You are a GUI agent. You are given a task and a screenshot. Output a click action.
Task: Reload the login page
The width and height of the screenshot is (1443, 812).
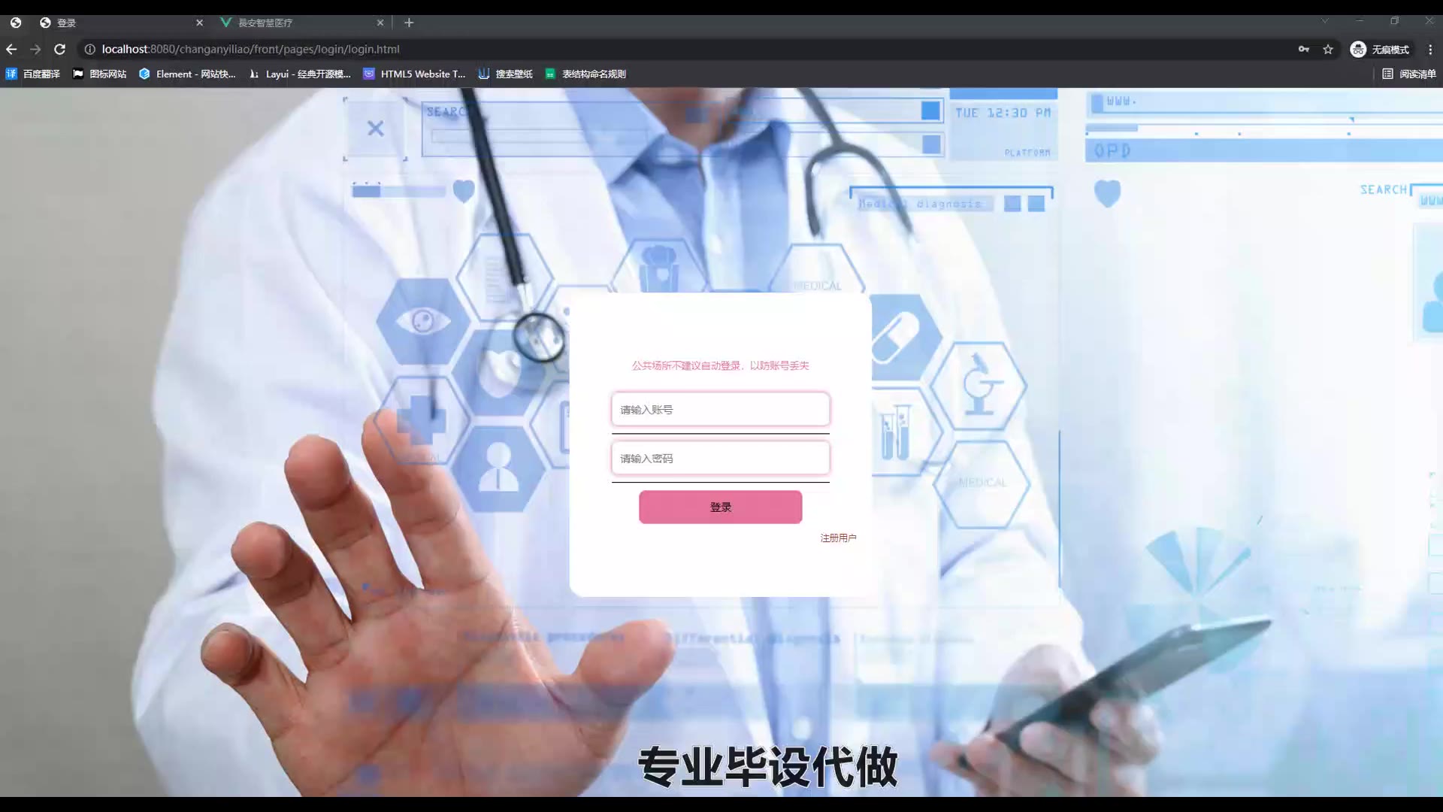pos(60,49)
